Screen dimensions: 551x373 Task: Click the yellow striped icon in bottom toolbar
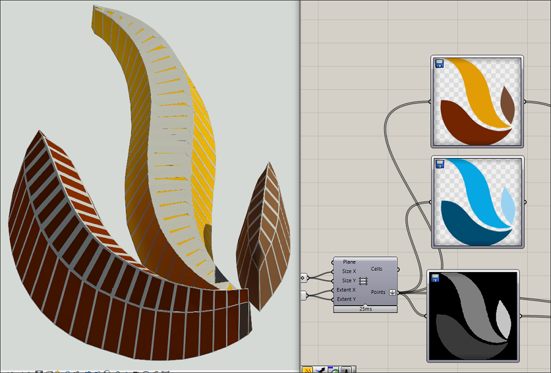(x=307, y=370)
